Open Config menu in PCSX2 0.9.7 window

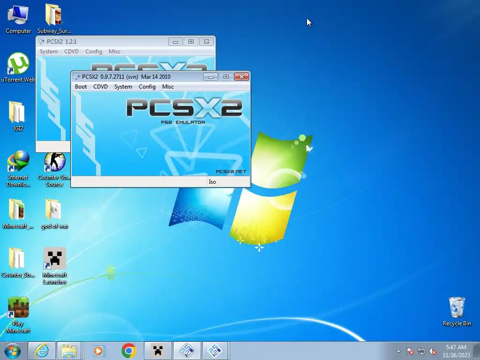(x=147, y=87)
